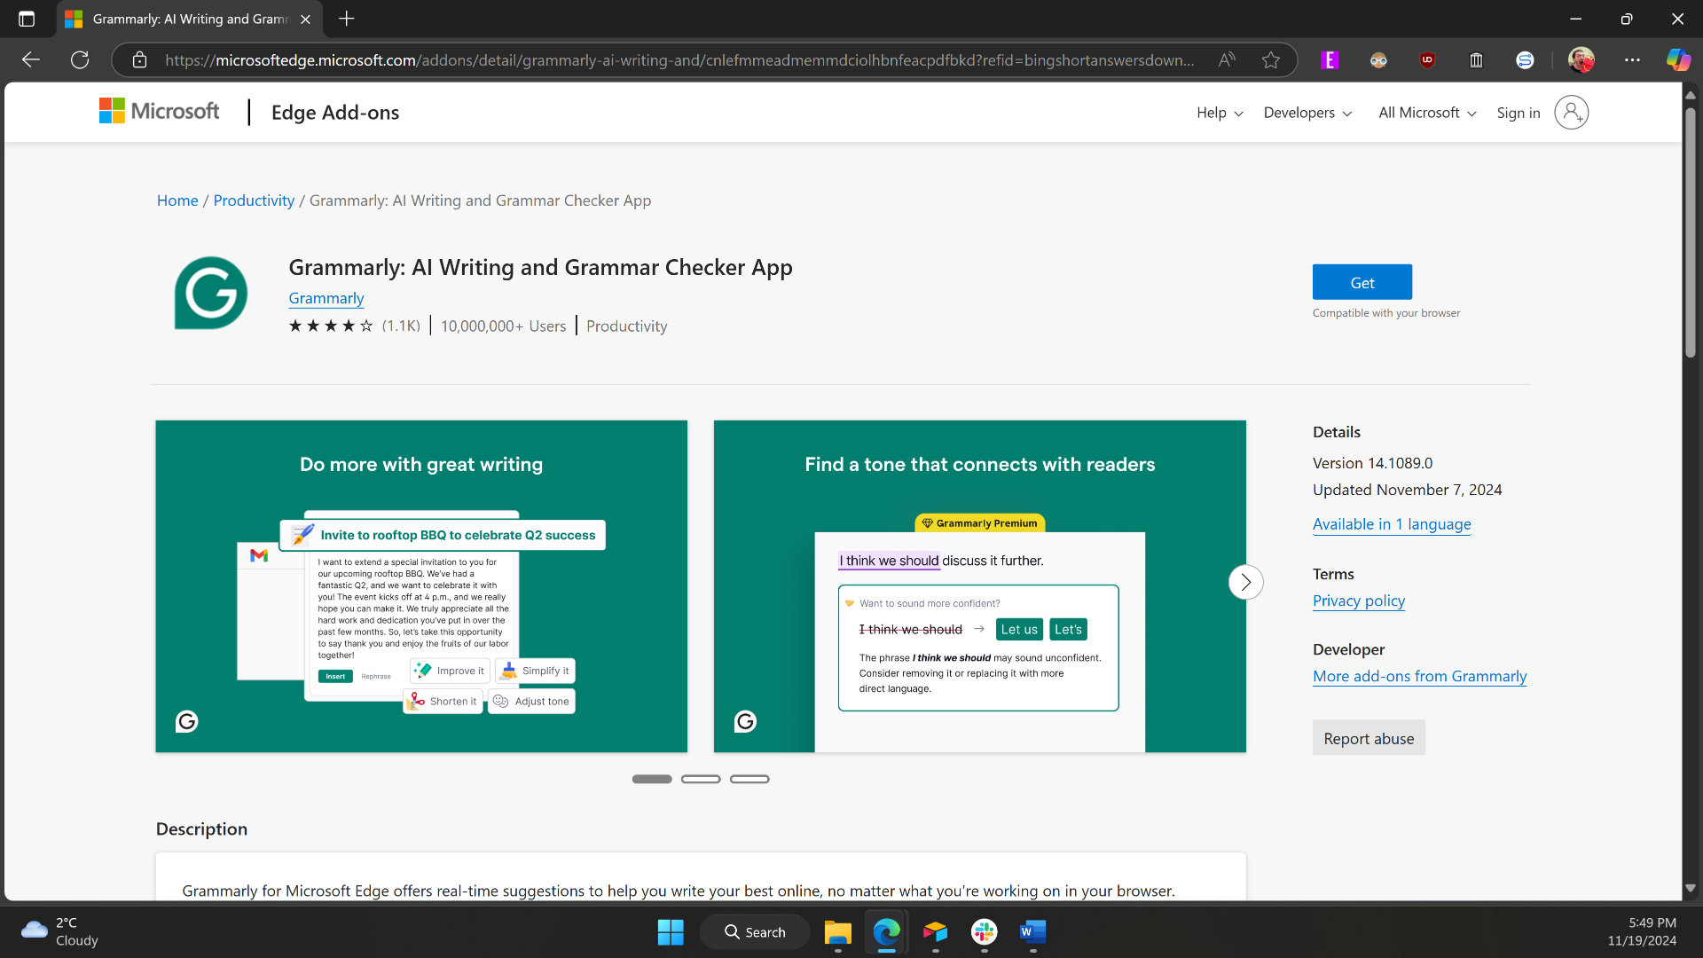1703x958 pixels.
Task: Click the Report abuse button
Action: pos(1369,738)
